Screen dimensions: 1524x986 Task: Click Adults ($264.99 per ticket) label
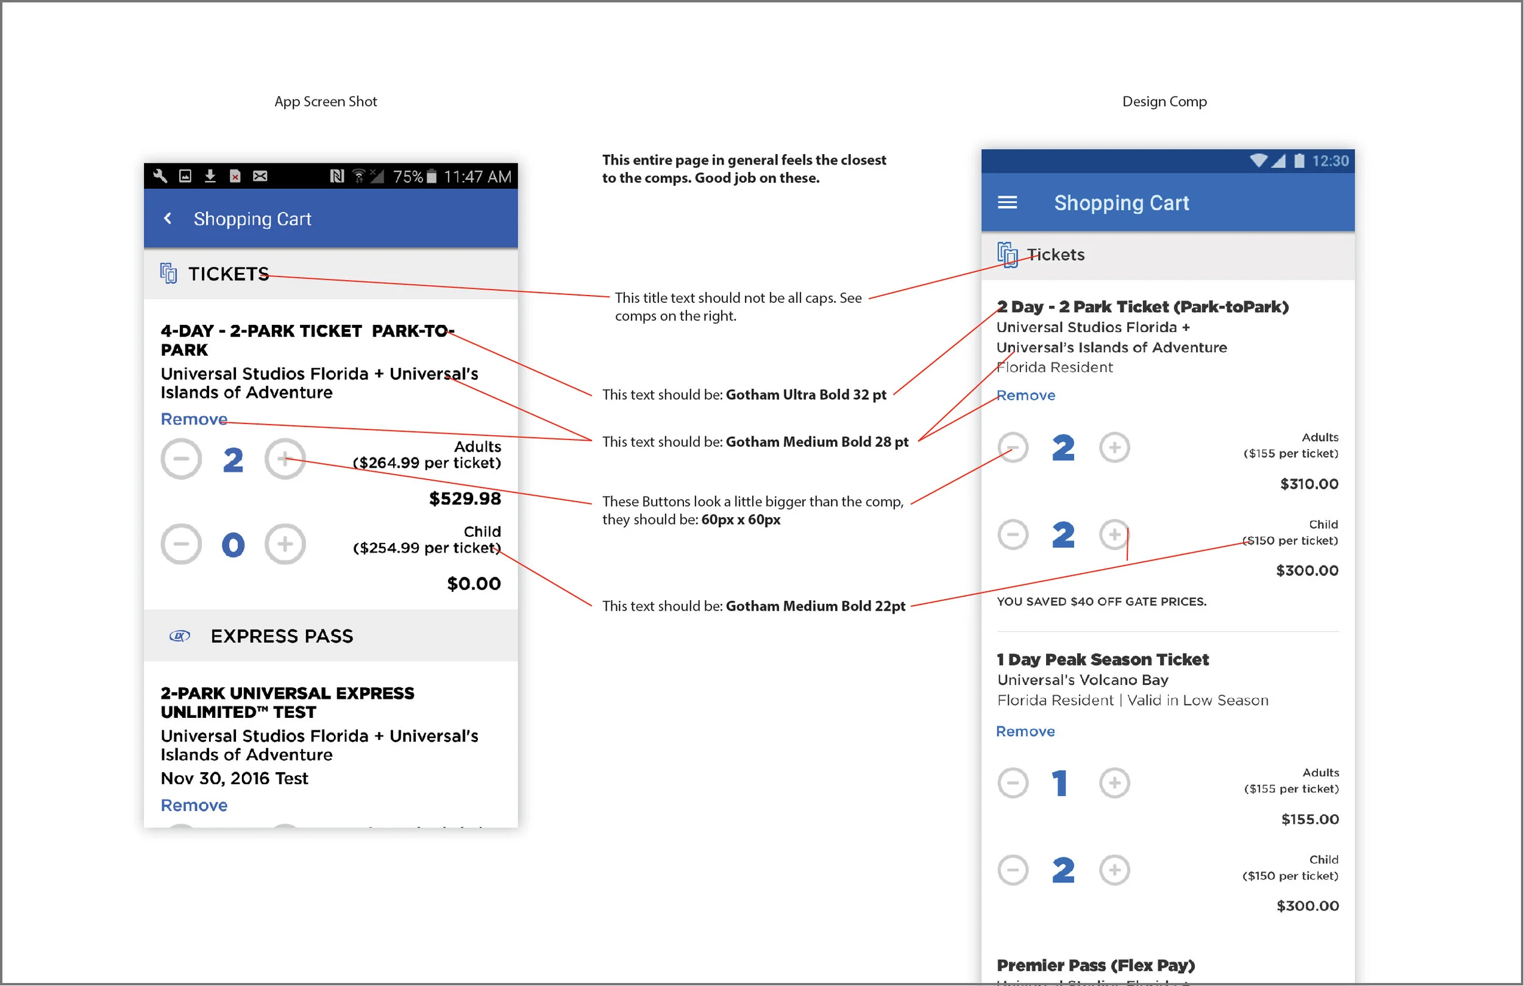[427, 455]
